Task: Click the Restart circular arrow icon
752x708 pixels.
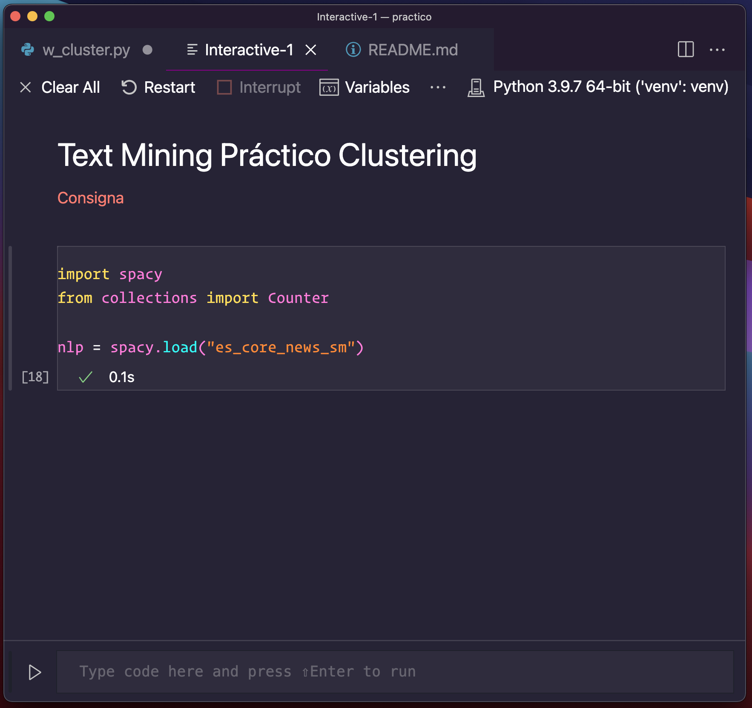Action: pos(129,87)
